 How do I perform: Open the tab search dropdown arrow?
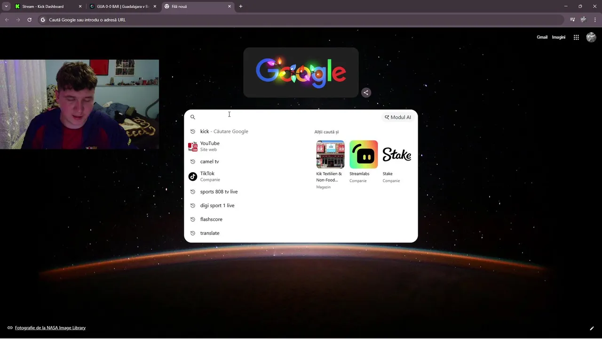[x=6, y=7]
